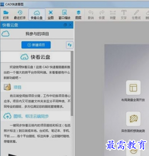Activate 窗口缩放 window zoom tool
Viewport: 149px width, 156px height.
point(65,15)
